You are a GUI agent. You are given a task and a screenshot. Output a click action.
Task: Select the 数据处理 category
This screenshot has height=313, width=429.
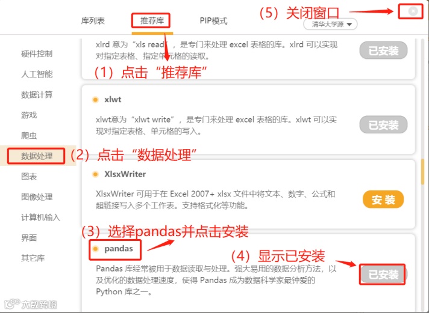click(x=37, y=156)
